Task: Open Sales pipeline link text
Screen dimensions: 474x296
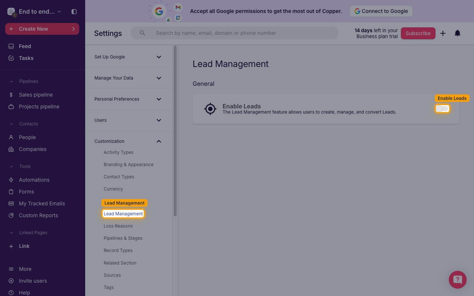Action: 36,95
